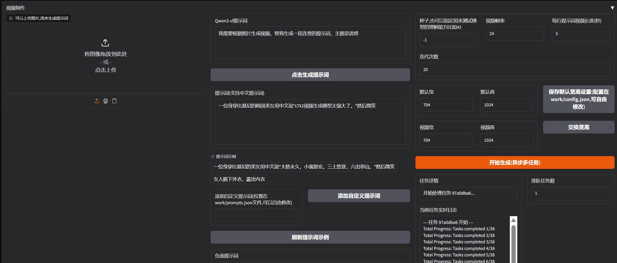Swap dimensions using the 交换宽高 button
This screenshot has height=263, width=617.
coord(578,127)
